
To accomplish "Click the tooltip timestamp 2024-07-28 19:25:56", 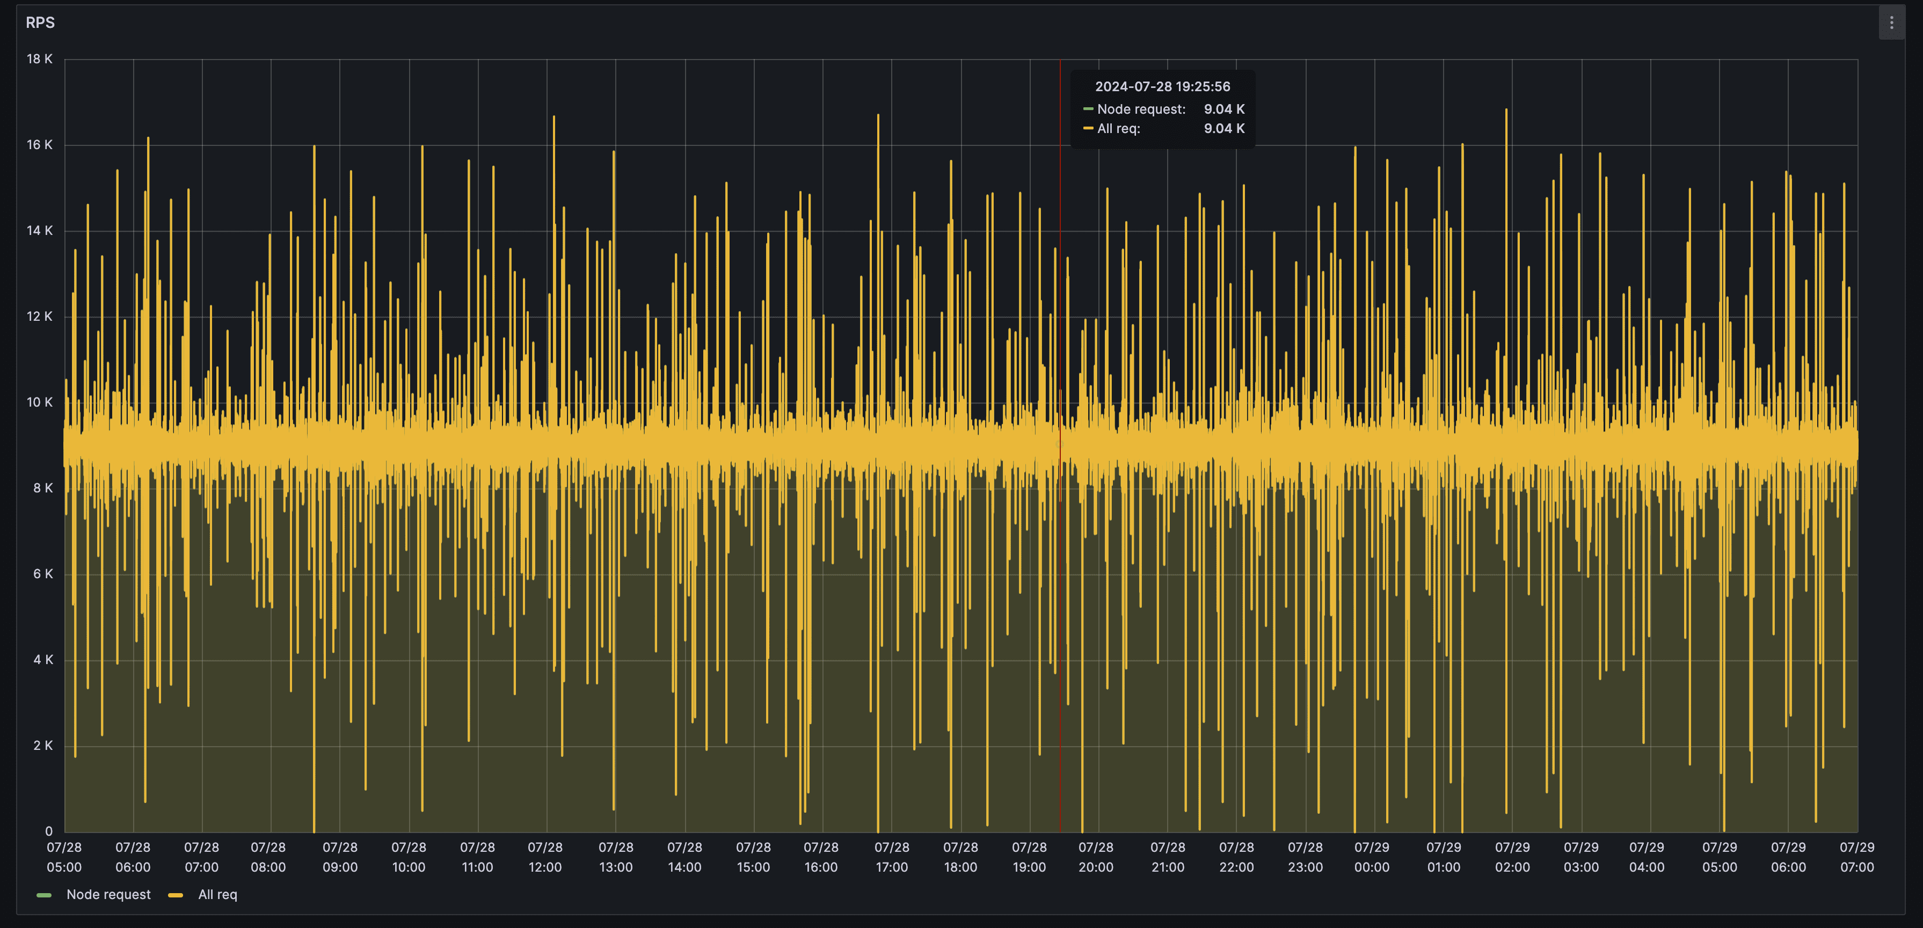I will tap(1162, 86).
